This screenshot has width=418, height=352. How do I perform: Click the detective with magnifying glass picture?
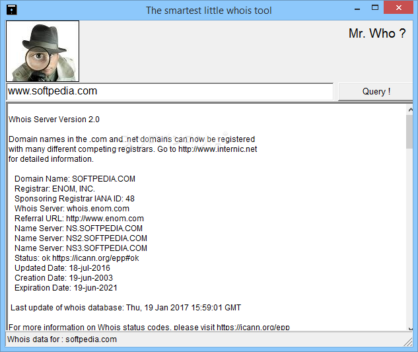(43, 51)
